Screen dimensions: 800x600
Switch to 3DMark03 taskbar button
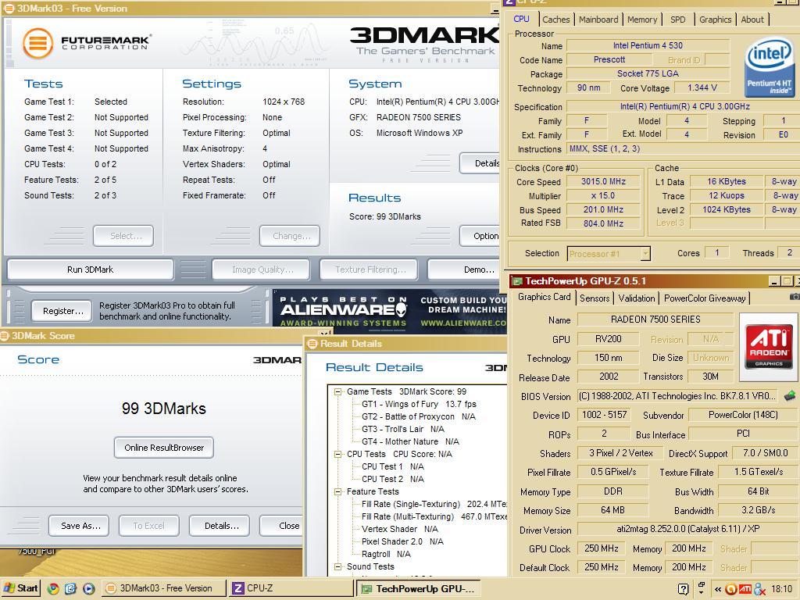pyautogui.click(x=164, y=588)
